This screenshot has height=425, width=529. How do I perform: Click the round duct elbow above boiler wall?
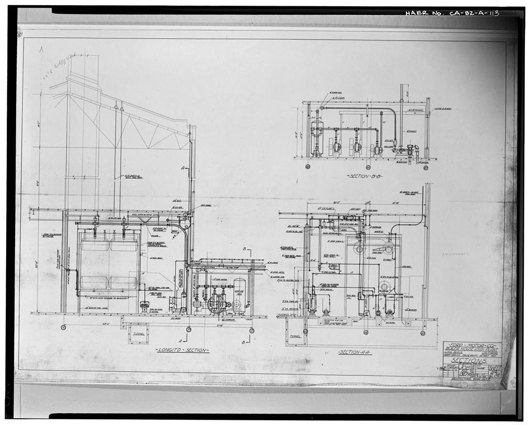[185, 224]
